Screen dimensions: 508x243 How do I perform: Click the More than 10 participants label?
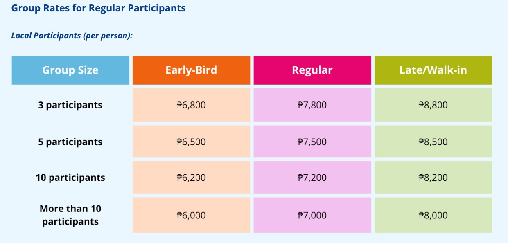tap(70, 215)
